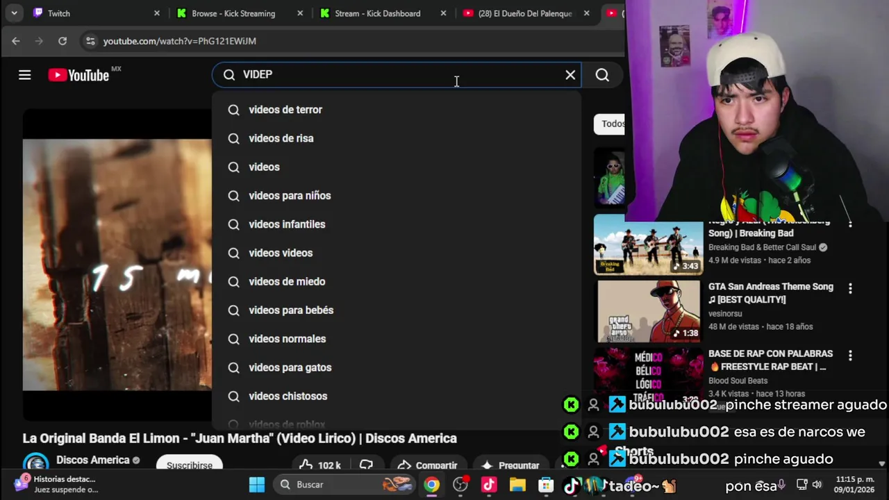The width and height of the screenshot is (889, 500).
Task: Click the Juan Martha video player area
Action: (117, 265)
